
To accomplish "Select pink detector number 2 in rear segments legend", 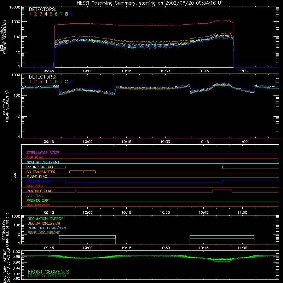I will tap(36, 82).
